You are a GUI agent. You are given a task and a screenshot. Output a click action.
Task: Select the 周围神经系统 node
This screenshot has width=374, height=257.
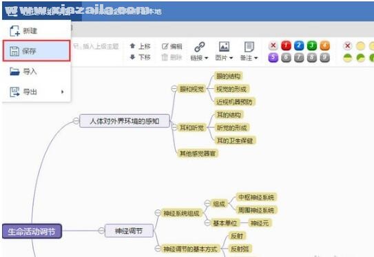click(256, 210)
